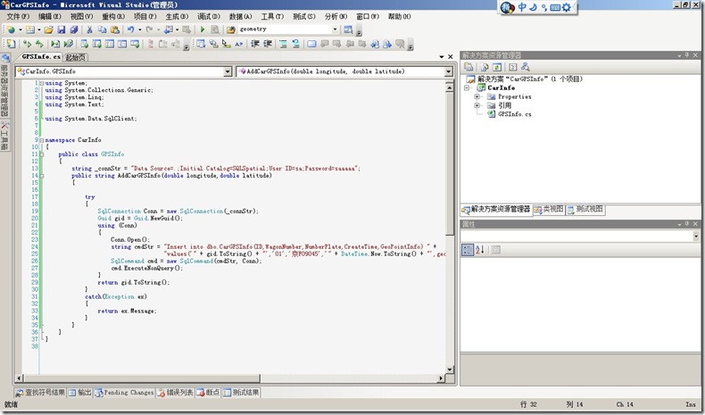The width and height of the screenshot is (705, 415).
Task: Click the input method settings gear icon
Action: tap(566, 8)
